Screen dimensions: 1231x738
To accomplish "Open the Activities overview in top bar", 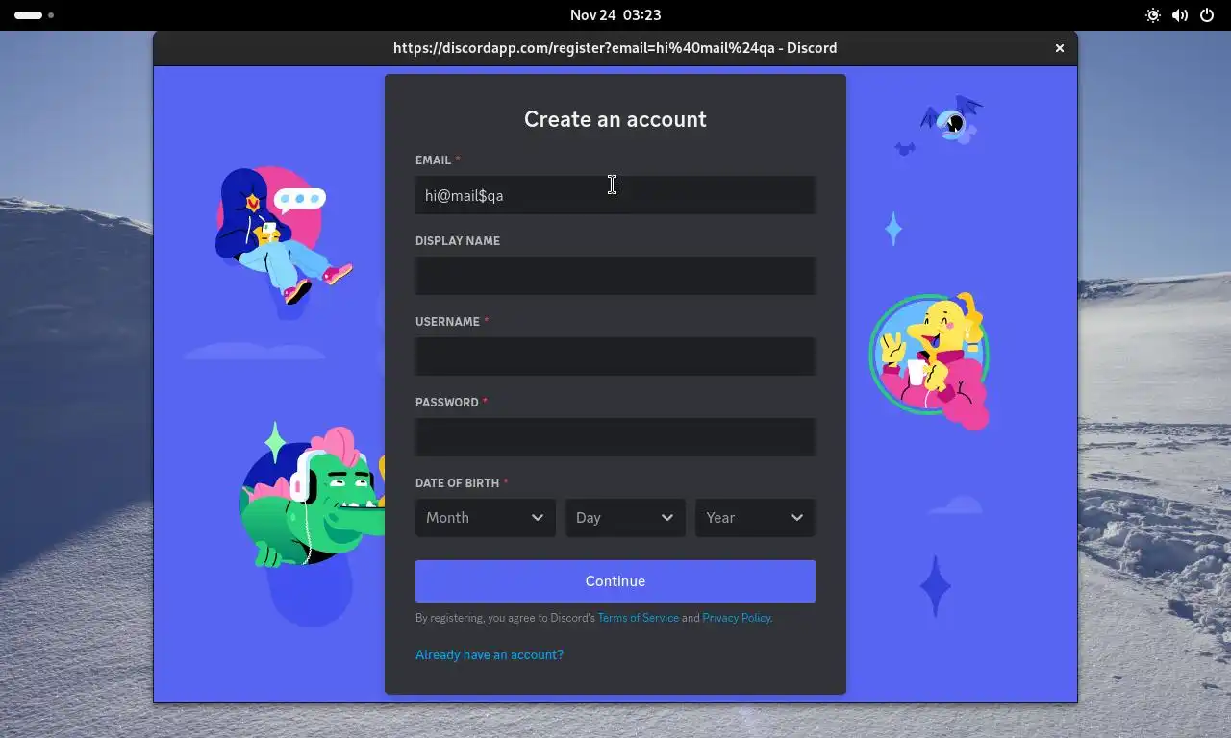I will (35, 15).
